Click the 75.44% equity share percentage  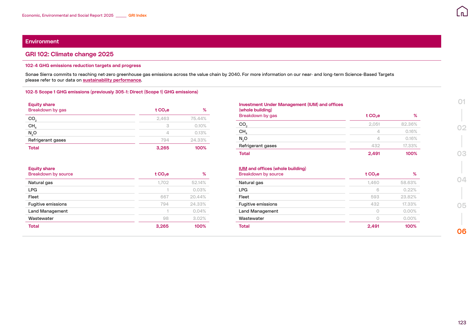click(198, 119)
